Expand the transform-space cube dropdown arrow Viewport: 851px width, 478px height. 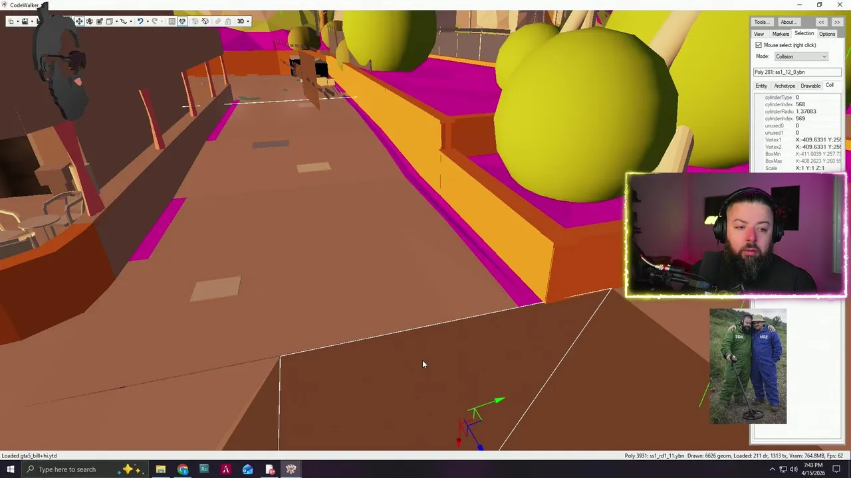[116, 21]
